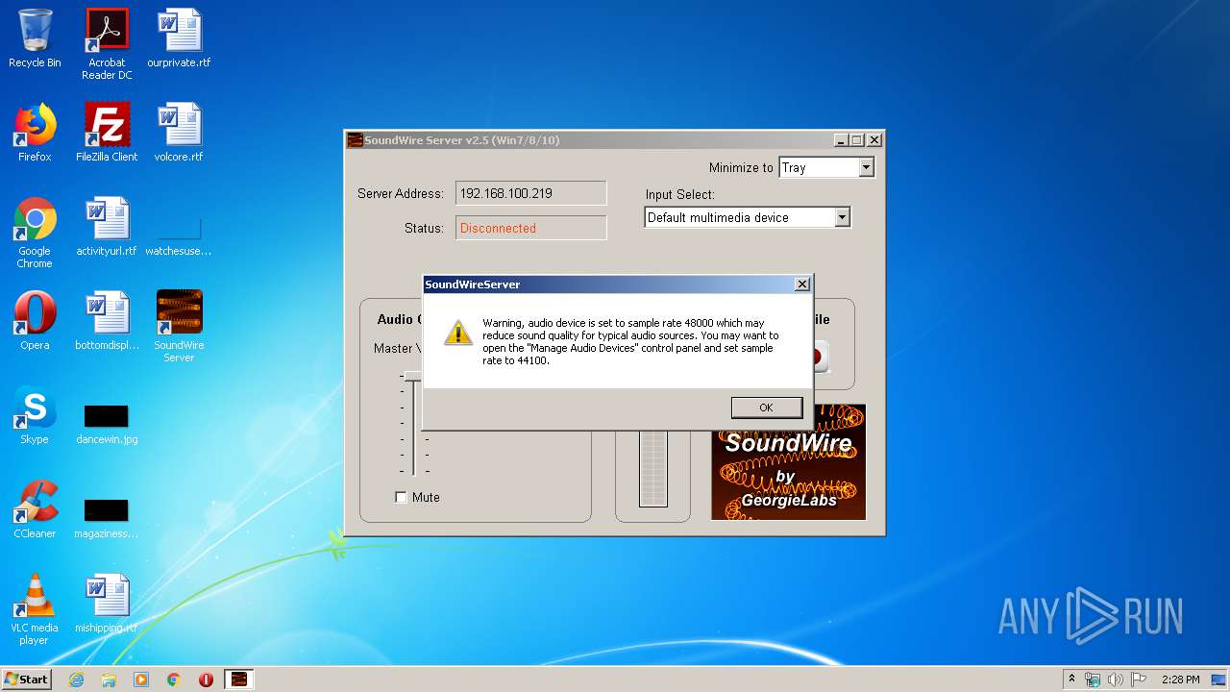Image resolution: width=1230 pixels, height=692 pixels.
Task: Select SoundWire Server desktop shortcut
Action: coord(179,327)
